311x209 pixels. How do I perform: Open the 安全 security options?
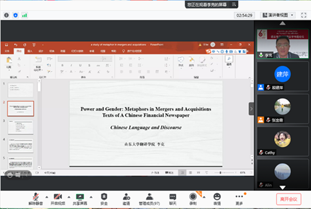(x=104, y=199)
